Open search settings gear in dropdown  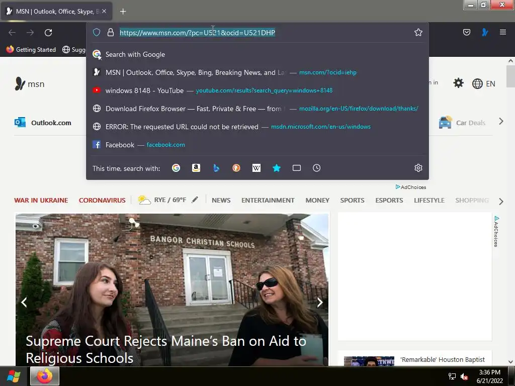point(418,168)
